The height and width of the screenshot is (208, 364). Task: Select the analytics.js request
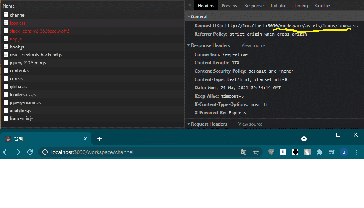tap(93, 110)
